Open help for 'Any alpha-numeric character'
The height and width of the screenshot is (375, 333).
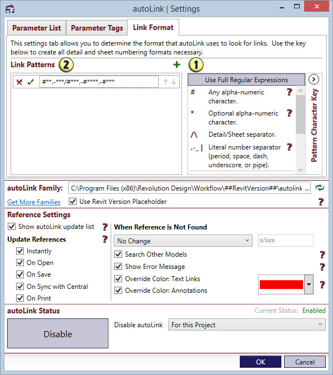pos(289,92)
